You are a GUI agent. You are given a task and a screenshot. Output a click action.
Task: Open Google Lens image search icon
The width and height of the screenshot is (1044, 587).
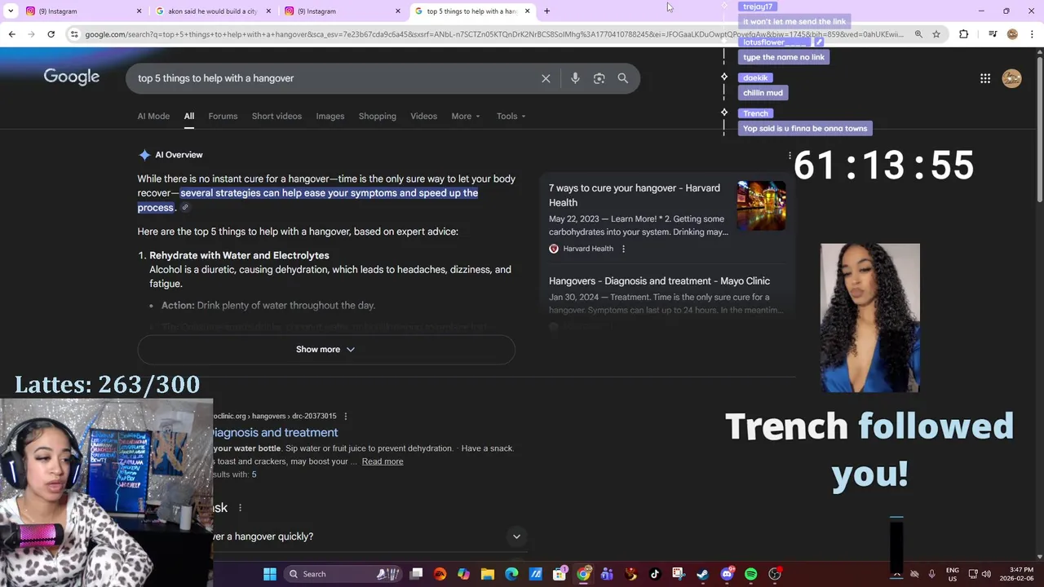pyautogui.click(x=599, y=78)
